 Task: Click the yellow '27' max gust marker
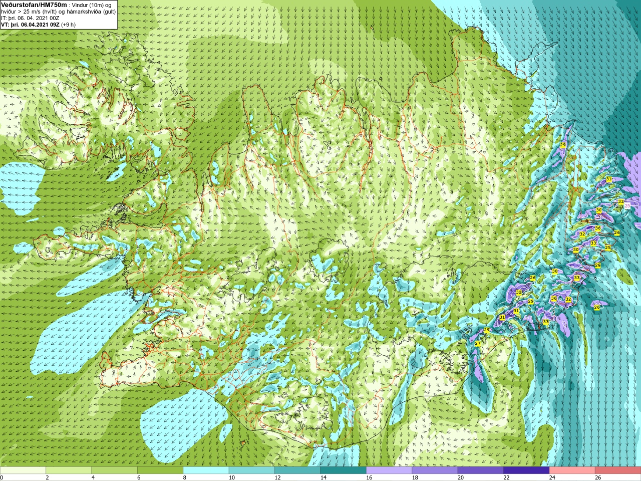tap(478, 344)
